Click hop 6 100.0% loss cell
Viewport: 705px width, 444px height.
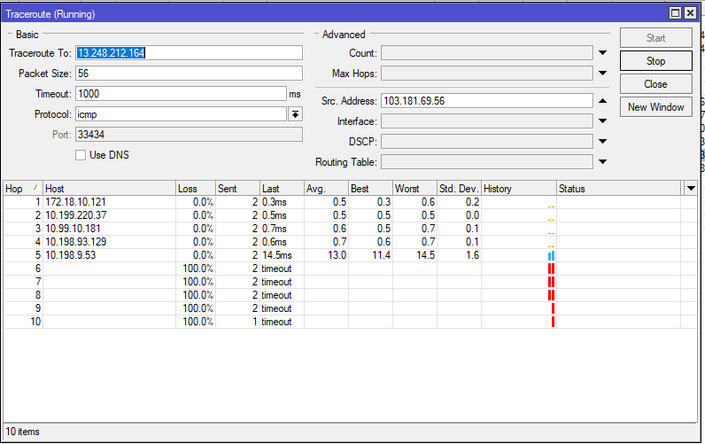coord(198,269)
